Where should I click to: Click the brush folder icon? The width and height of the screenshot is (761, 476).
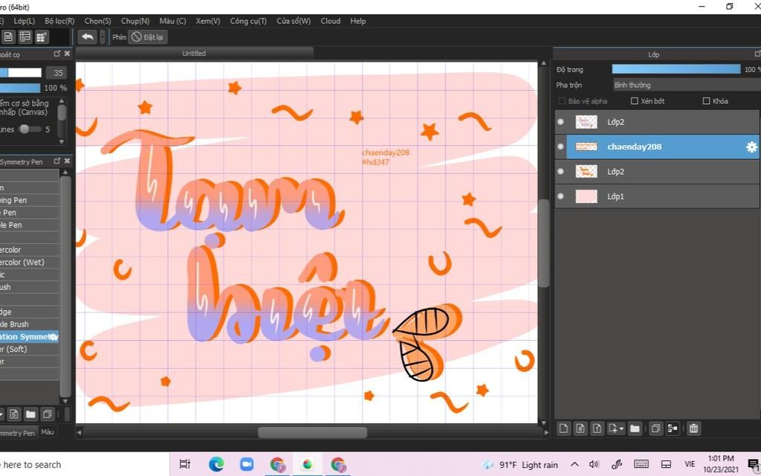pyautogui.click(x=30, y=414)
